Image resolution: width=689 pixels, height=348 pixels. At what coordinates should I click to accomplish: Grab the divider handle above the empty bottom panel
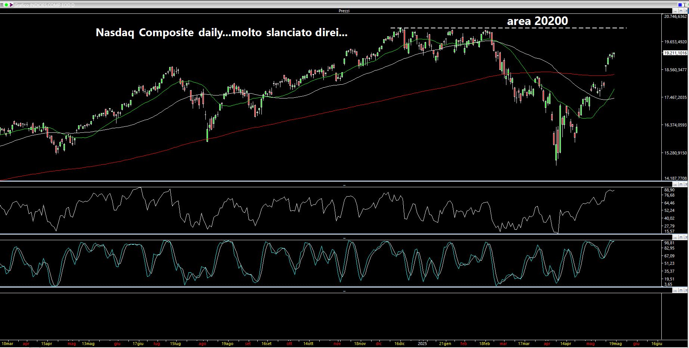[344, 291]
